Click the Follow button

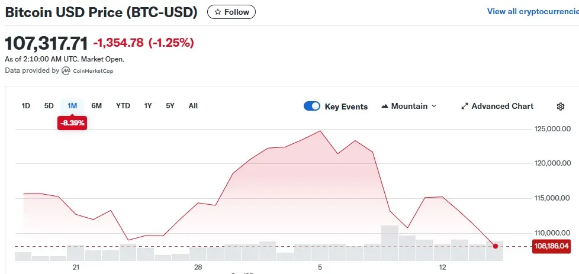[231, 12]
